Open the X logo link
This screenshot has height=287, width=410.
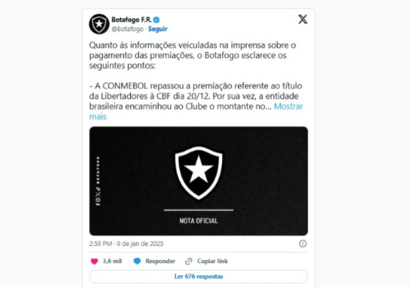coord(303,20)
